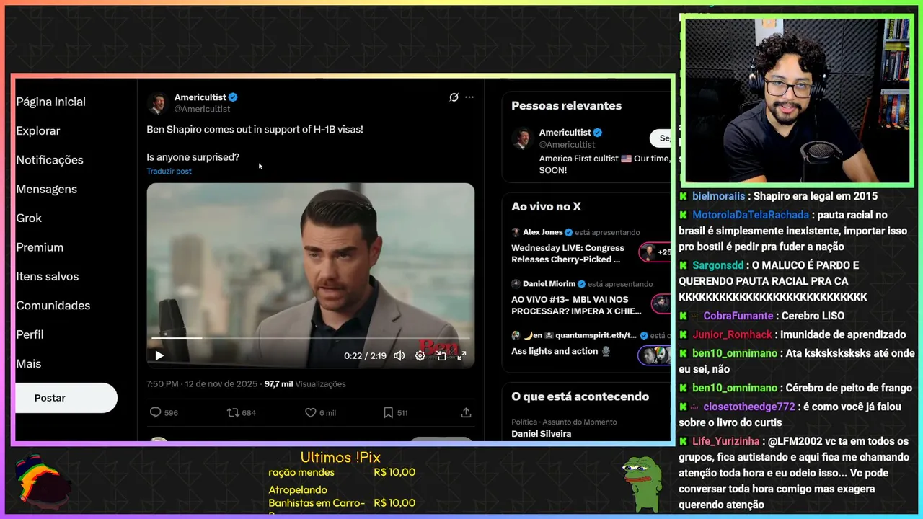Click the share icon on the post

(x=466, y=413)
